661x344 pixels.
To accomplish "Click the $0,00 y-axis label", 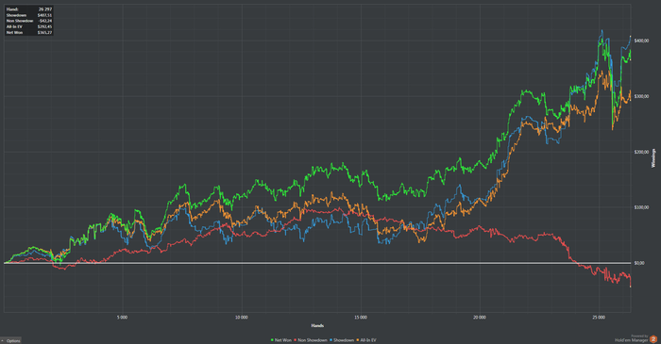I will pyautogui.click(x=639, y=263).
